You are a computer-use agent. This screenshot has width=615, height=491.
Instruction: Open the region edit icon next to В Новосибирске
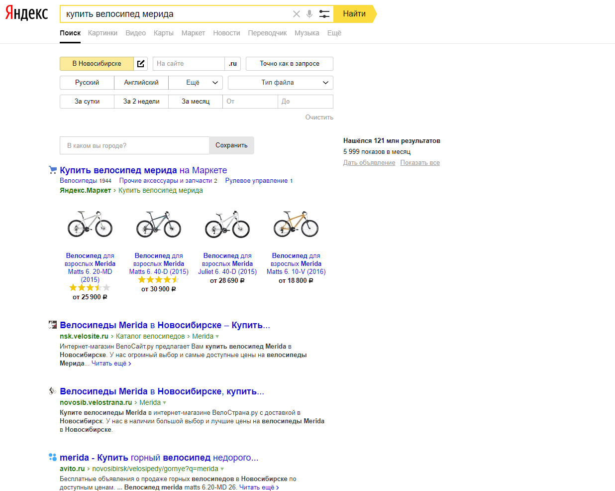click(141, 64)
